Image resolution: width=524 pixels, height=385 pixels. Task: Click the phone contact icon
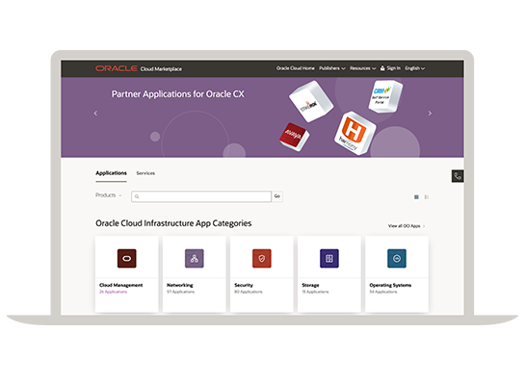pyautogui.click(x=458, y=176)
